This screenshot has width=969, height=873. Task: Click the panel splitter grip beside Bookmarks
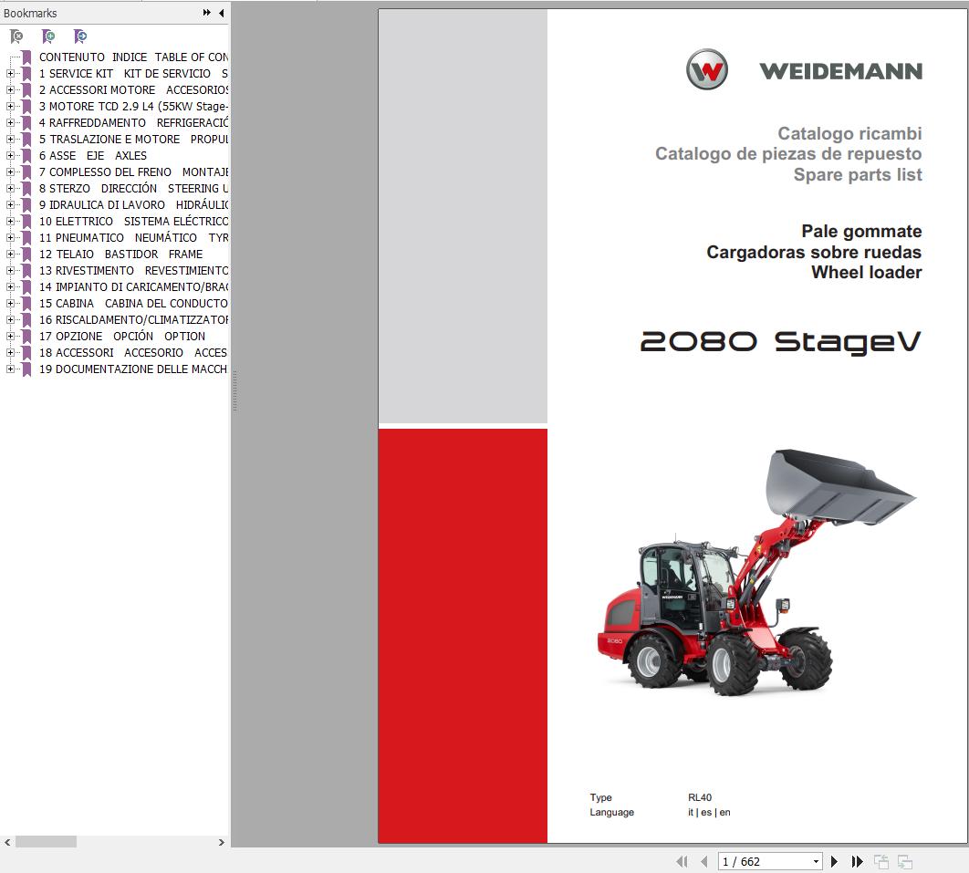point(234,391)
